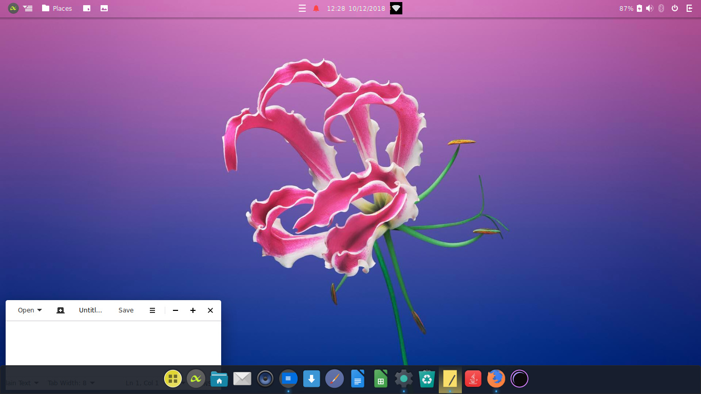Open the Places menu in the top bar
Image resolution: width=701 pixels, height=394 pixels.
pos(56,8)
